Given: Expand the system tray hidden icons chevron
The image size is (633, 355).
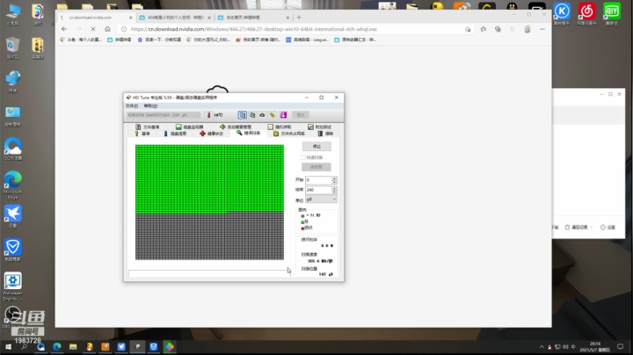Looking at the screenshot, I should point(542,346).
